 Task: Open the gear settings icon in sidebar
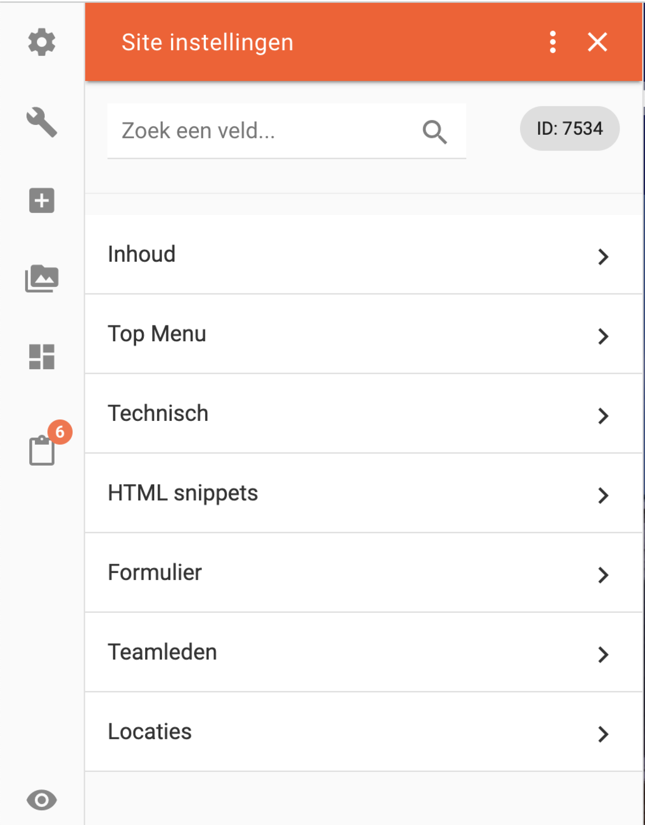pos(42,42)
